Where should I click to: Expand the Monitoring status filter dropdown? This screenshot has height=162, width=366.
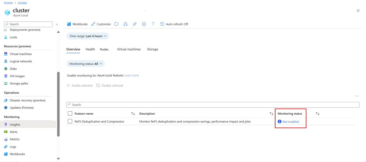pyautogui.click(x=86, y=64)
